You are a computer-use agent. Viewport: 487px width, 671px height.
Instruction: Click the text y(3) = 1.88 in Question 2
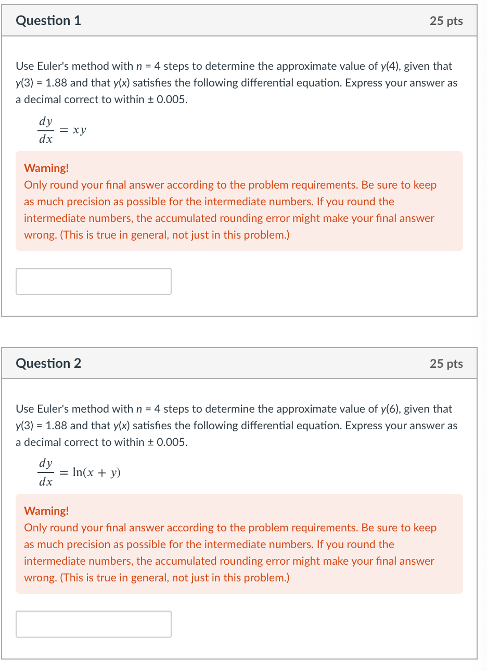point(42,425)
